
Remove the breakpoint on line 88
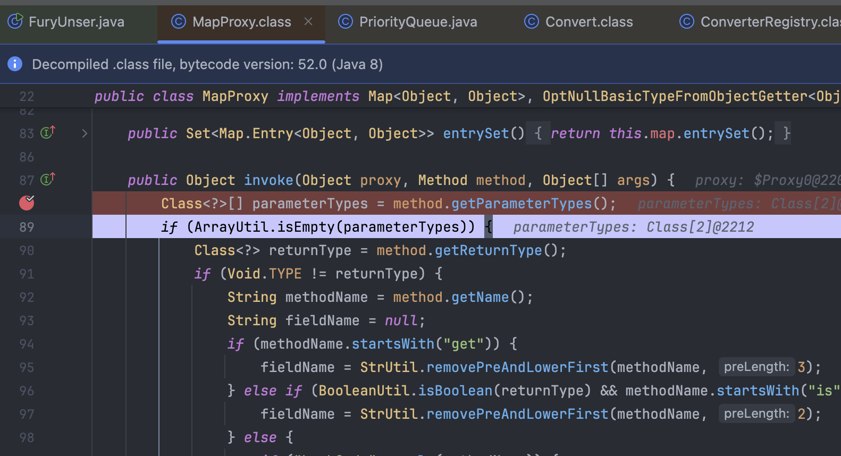tap(27, 203)
